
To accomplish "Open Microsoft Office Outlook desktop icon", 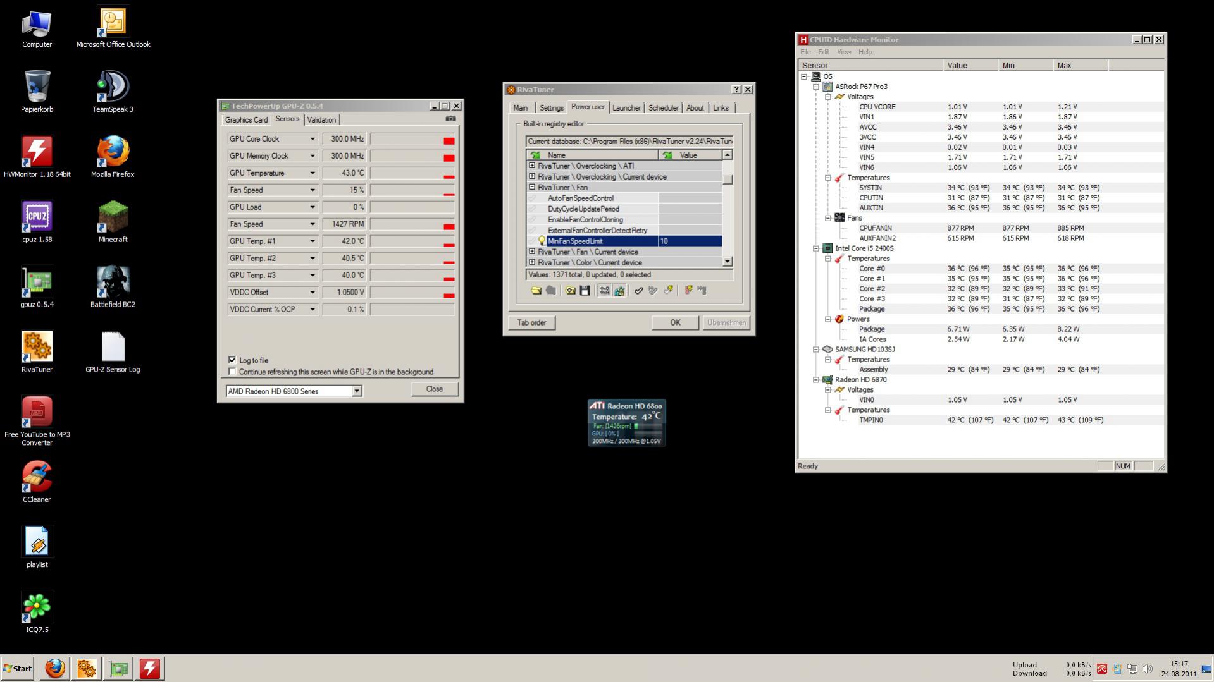I will (113, 27).
